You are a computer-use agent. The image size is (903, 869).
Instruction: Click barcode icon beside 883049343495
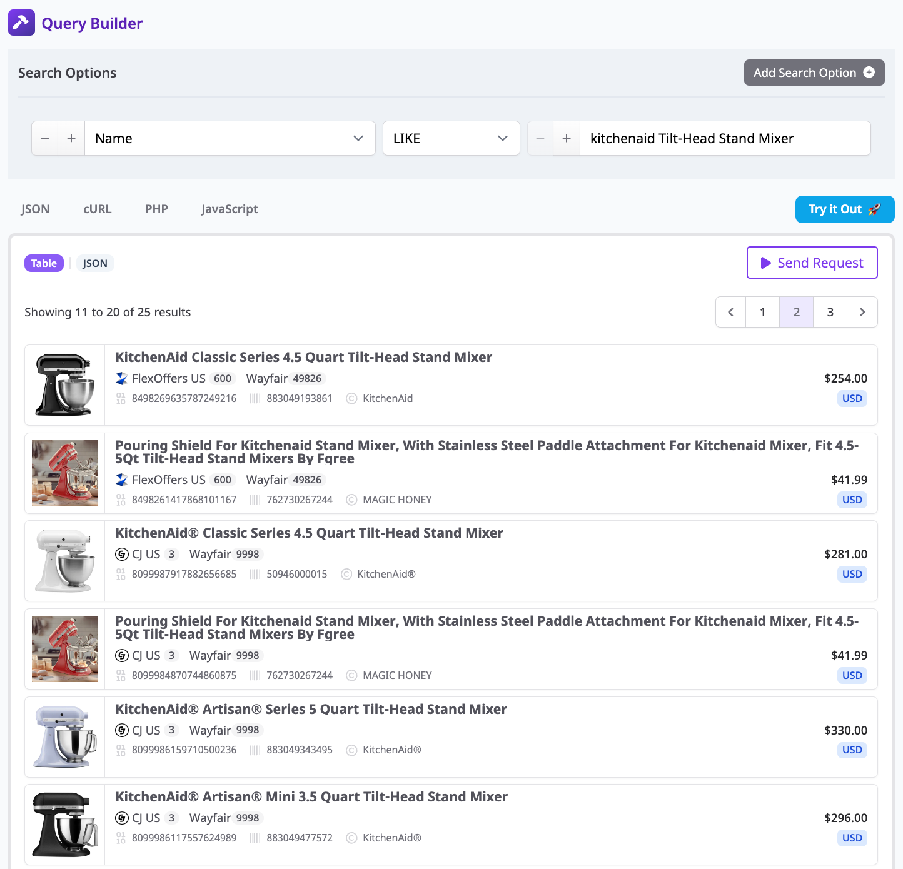pos(255,750)
